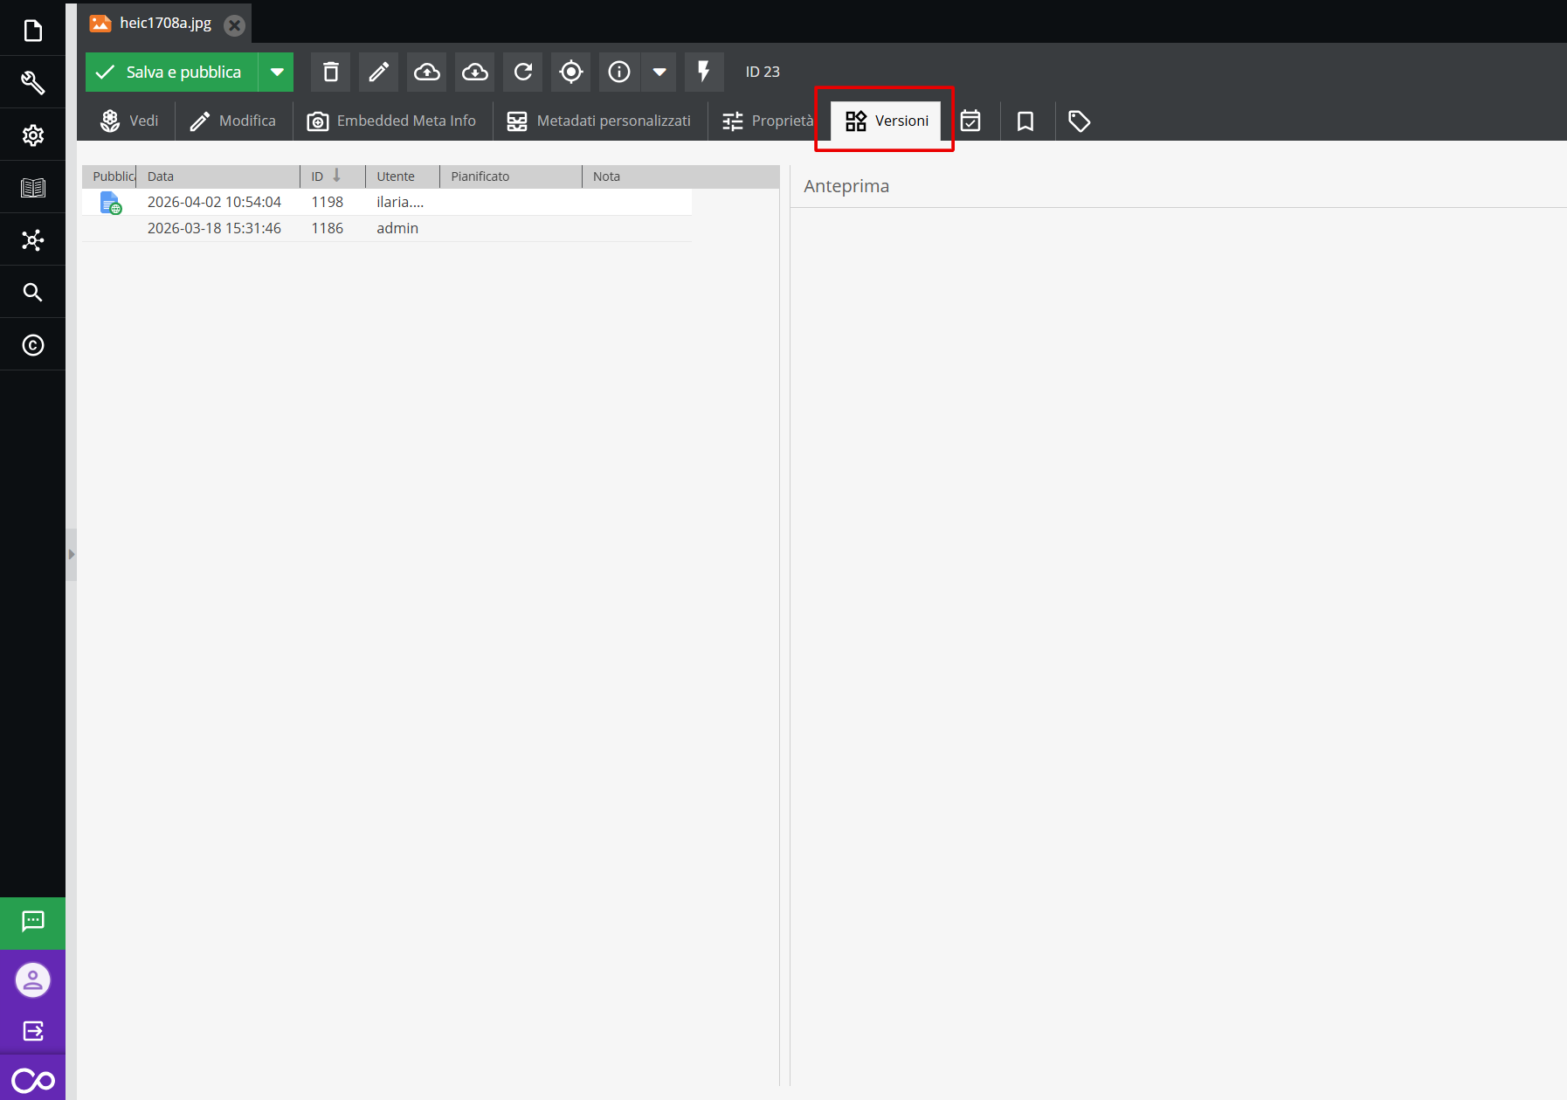Switch to the Modifica tab

(233, 121)
